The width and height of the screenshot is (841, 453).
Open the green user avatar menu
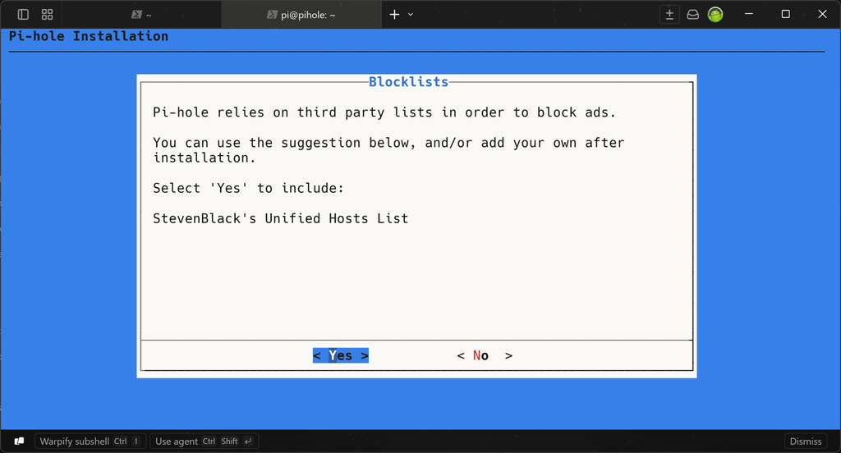715,15
